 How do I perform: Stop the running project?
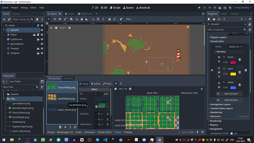pyautogui.click(x=209, y=8)
